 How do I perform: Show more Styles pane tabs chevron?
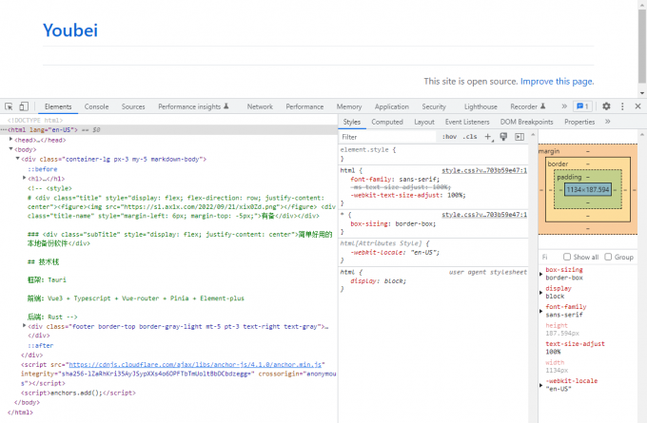pos(607,122)
